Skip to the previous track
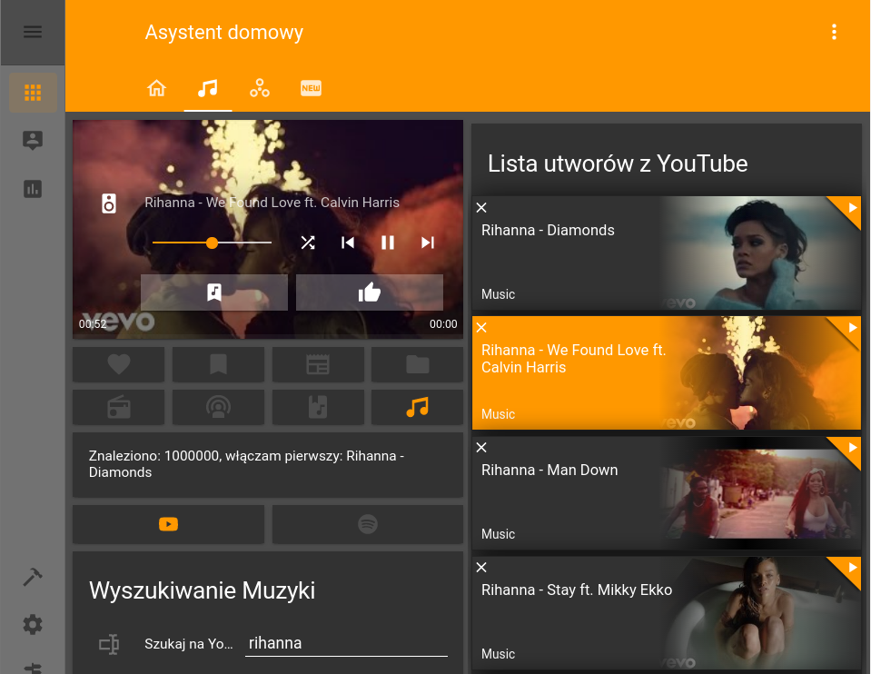 [x=348, y=243]
